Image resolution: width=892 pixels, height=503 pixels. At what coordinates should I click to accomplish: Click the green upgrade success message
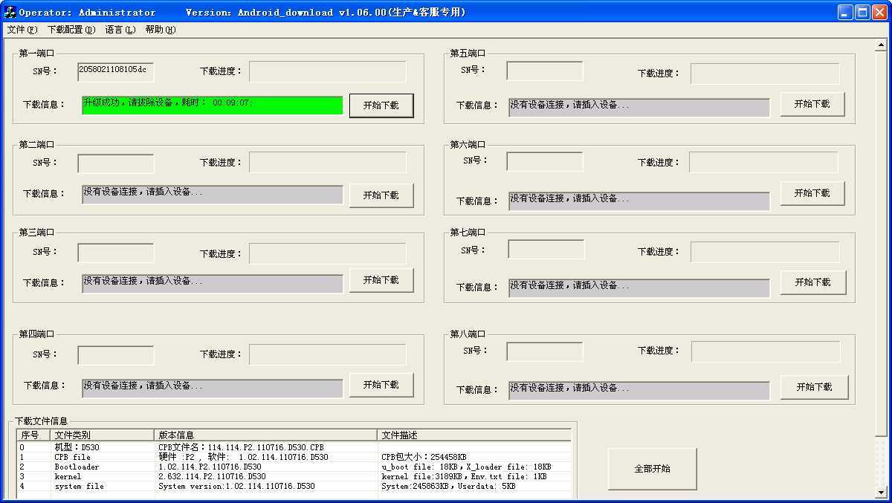point(212,105)
